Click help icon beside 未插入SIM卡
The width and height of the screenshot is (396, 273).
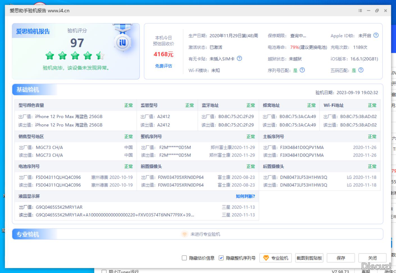(239, 58)
